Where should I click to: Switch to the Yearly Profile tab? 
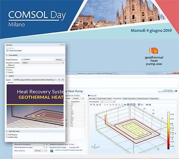click(x=102, y=99)
